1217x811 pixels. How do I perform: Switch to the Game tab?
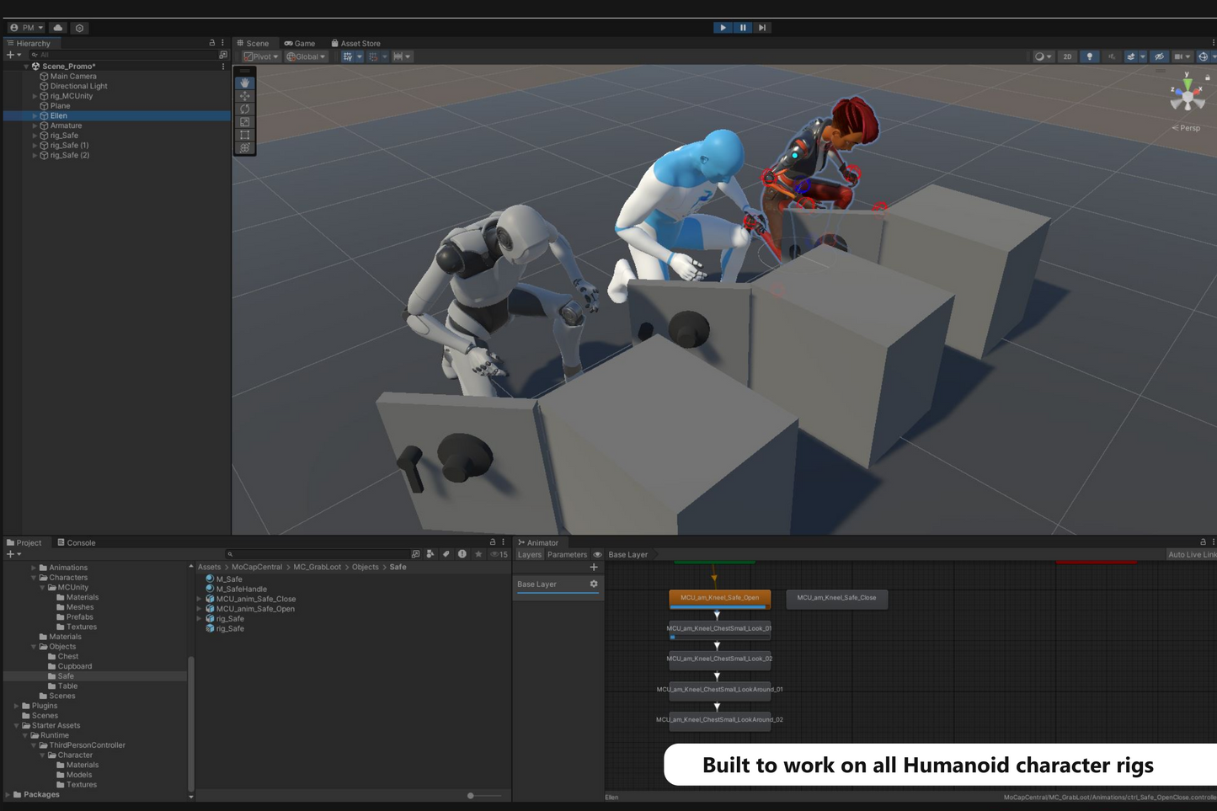(300, 43)
